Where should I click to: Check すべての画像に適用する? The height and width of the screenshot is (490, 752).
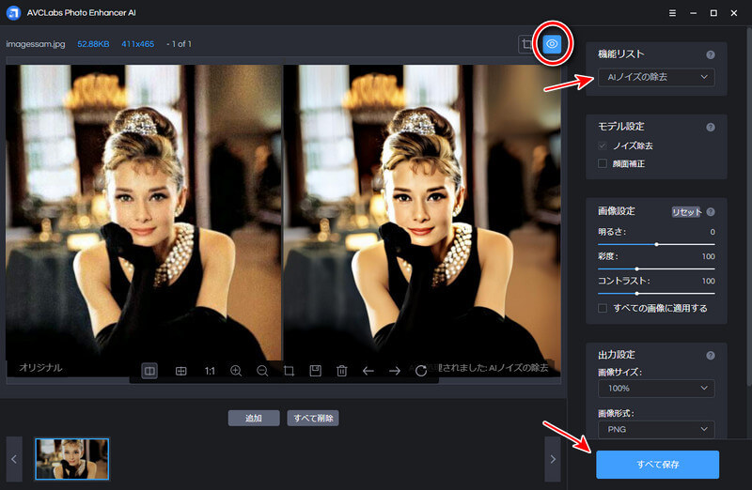click(x=603, y=308)
